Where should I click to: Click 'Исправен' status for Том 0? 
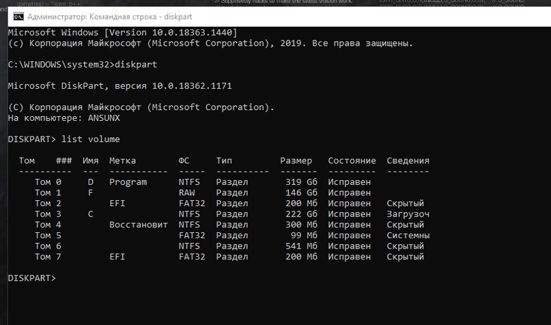[350, 182]
